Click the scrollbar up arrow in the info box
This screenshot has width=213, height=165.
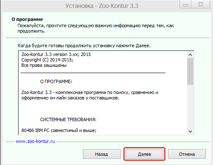pyautogui.click(x=190, y=55)
